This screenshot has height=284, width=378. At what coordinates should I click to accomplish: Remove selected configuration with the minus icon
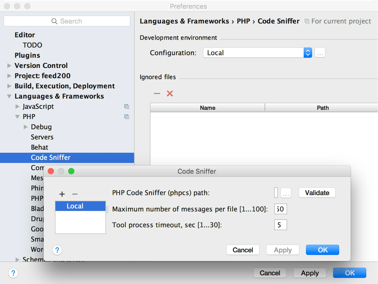click(75, 194)
